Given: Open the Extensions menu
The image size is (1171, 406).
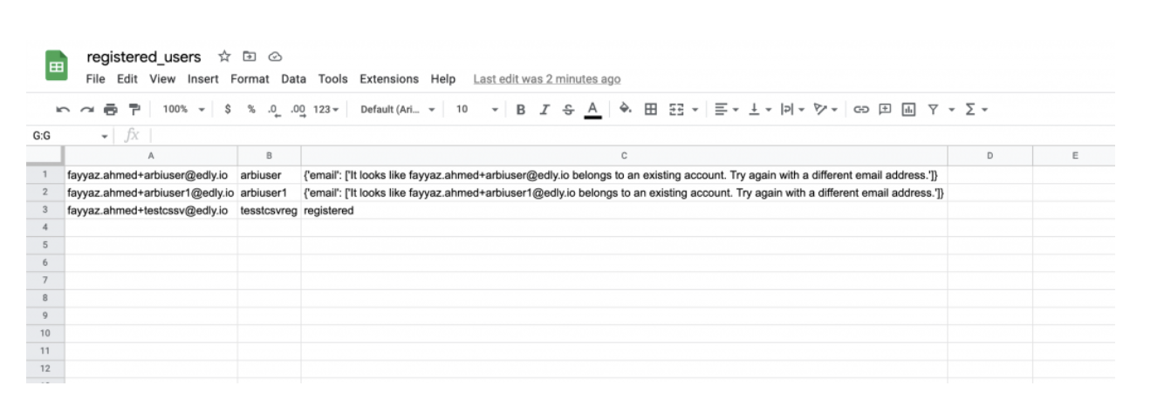Looking at the screenshot, I should click(389, 79).
